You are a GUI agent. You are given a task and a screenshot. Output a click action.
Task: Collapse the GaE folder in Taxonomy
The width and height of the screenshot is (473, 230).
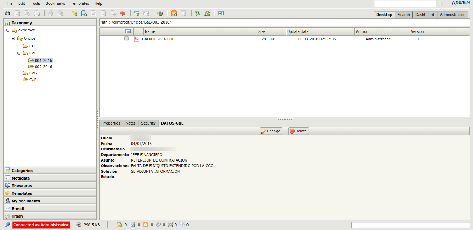click(19, 53)
